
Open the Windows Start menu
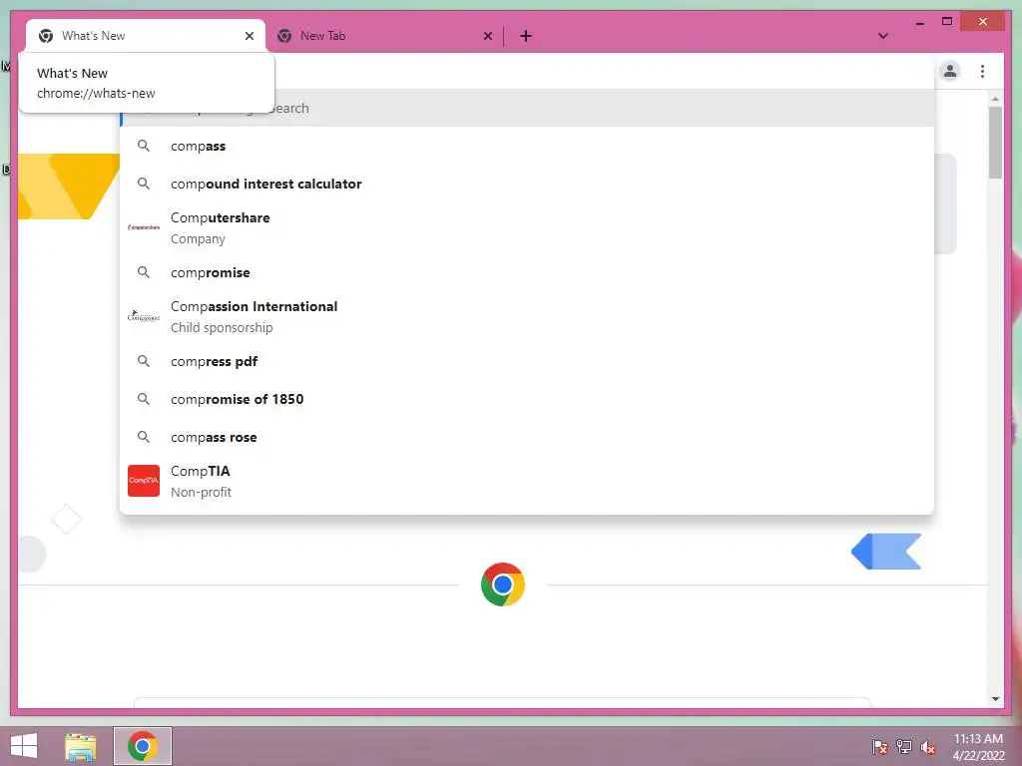click(x=24, y=746)
